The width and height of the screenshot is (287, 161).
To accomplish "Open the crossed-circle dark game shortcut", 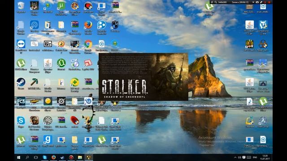I will click(x=61, y=102).
